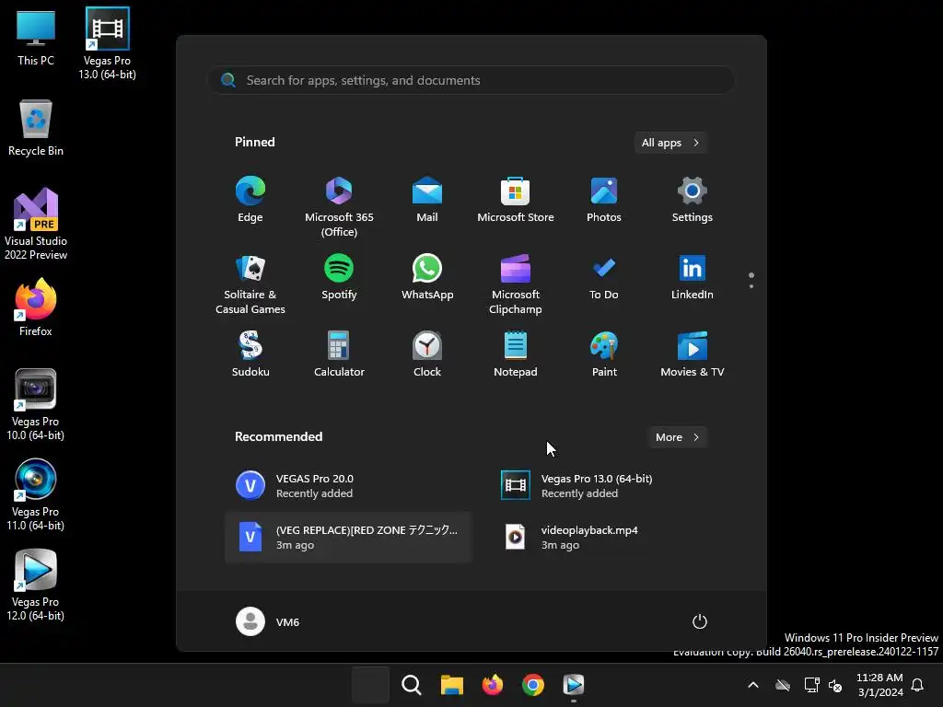Launch Sudoku game
The width and height of the screenshot is (943, 707).
[x=250, y=354]
